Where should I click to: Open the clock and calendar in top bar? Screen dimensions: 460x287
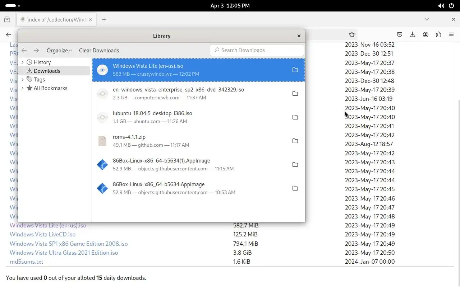point(230,6)
